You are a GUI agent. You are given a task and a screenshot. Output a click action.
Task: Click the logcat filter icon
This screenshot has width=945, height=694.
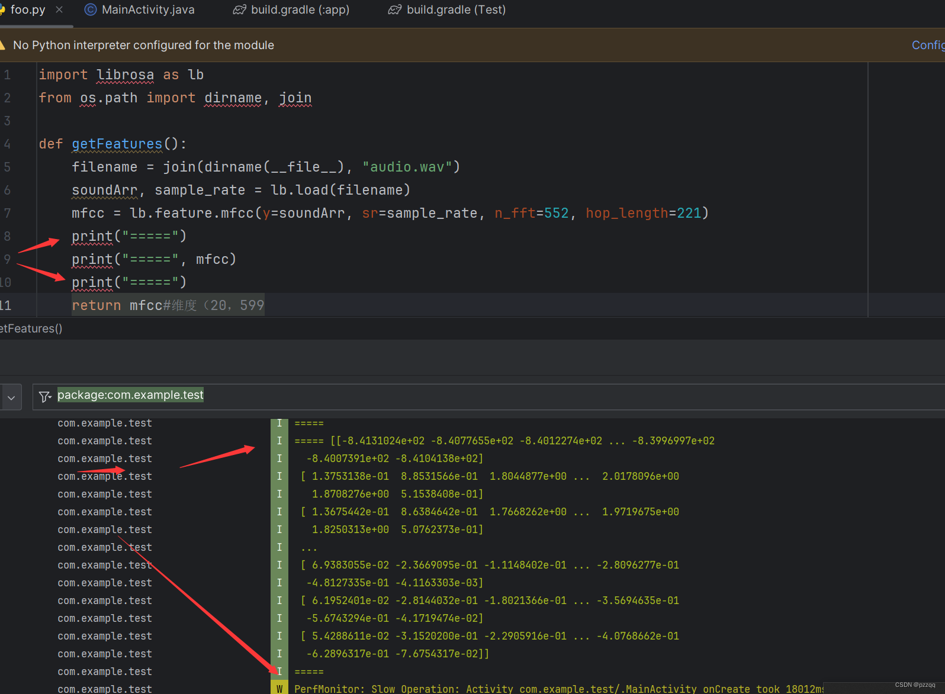(45, 396)
